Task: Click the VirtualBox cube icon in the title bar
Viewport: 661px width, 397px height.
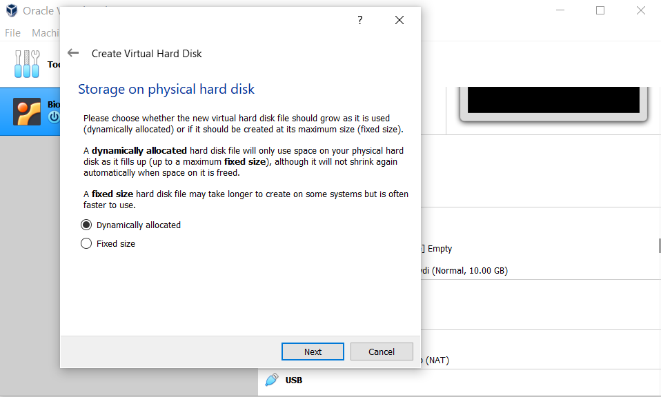Action: [x=10, y=10]
